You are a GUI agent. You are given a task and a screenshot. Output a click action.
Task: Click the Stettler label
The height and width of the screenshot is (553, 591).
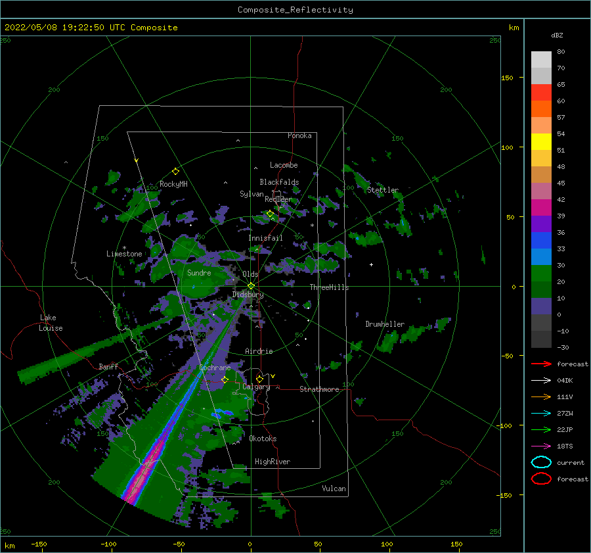coord(383,190)
